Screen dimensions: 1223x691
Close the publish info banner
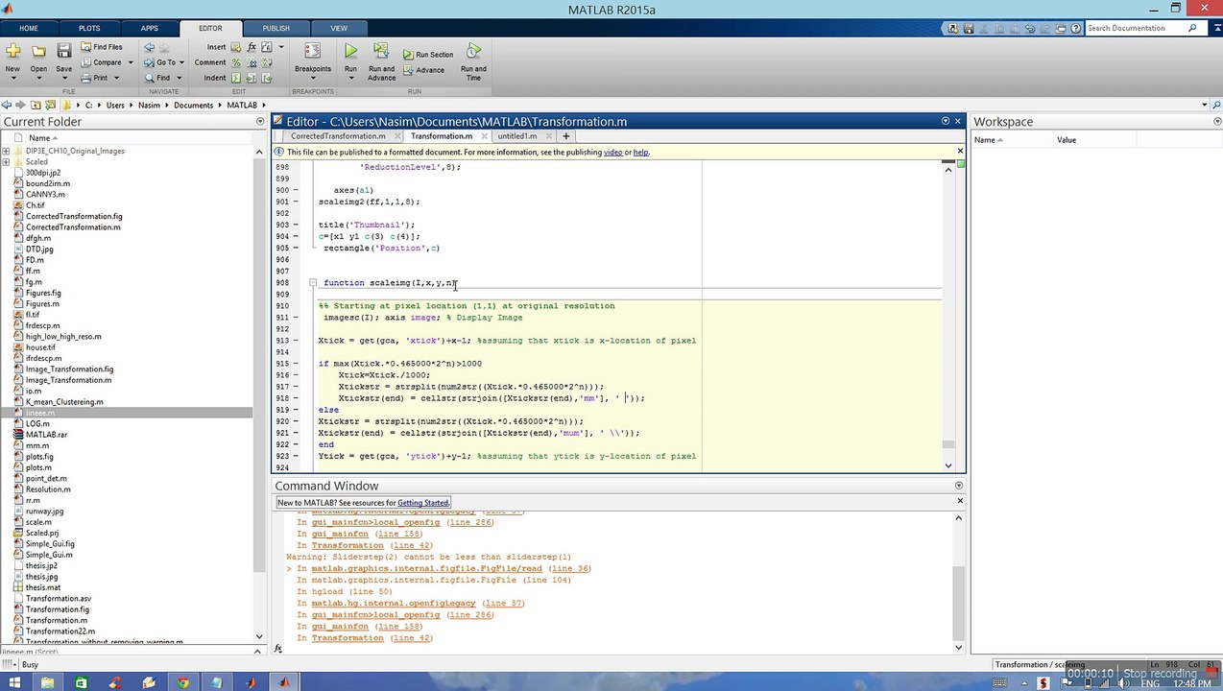(x=959, y=151)
